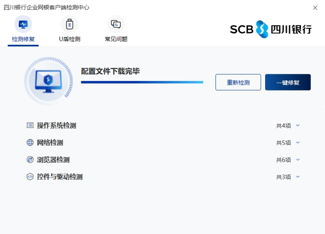Select the 网络检测 row title

50,143
